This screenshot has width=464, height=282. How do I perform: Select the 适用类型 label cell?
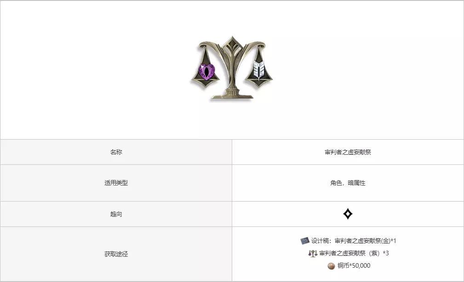116,183
